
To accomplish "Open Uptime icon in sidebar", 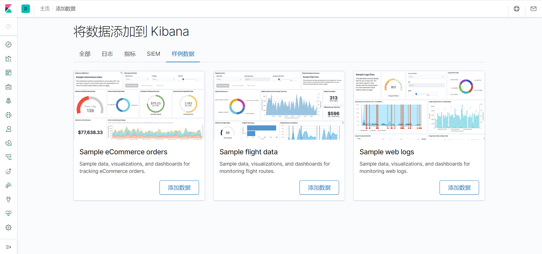I will tap(8, 171).
